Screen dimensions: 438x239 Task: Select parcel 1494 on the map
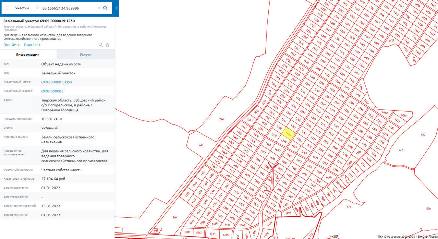click(288, 213)
